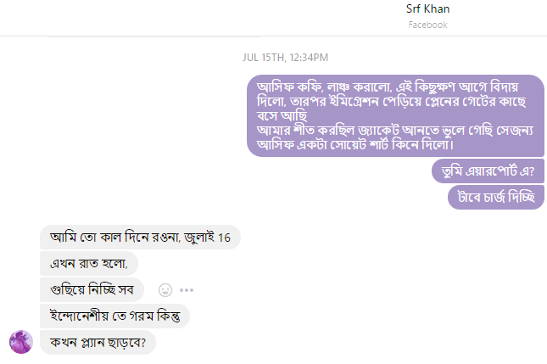Click the sent message 'টাবে চার্জ দিচ্ছি'
Viewport: 547px width, 364px height.
click(495, 197)
